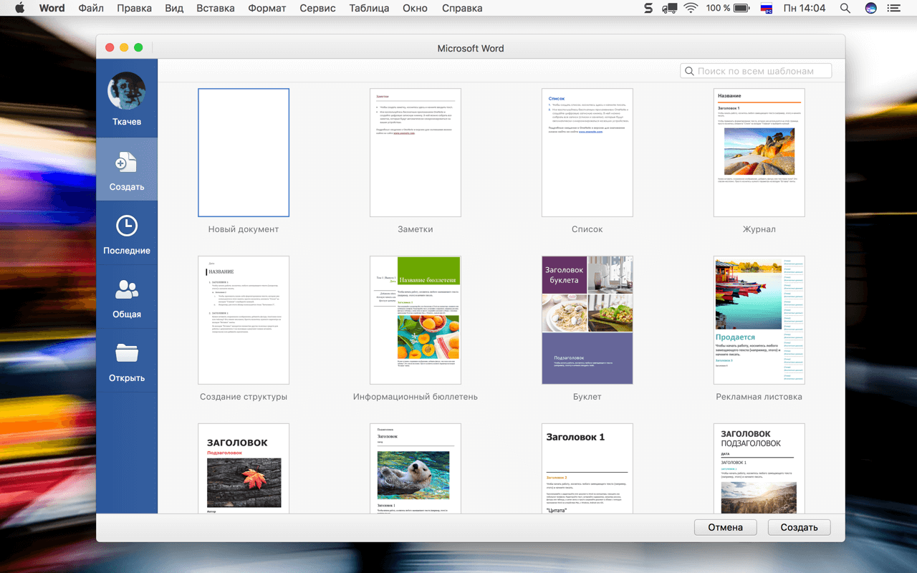Click the Создать sidebar icon
Viewport: 917px width, 573px height.
click(127, 163)
